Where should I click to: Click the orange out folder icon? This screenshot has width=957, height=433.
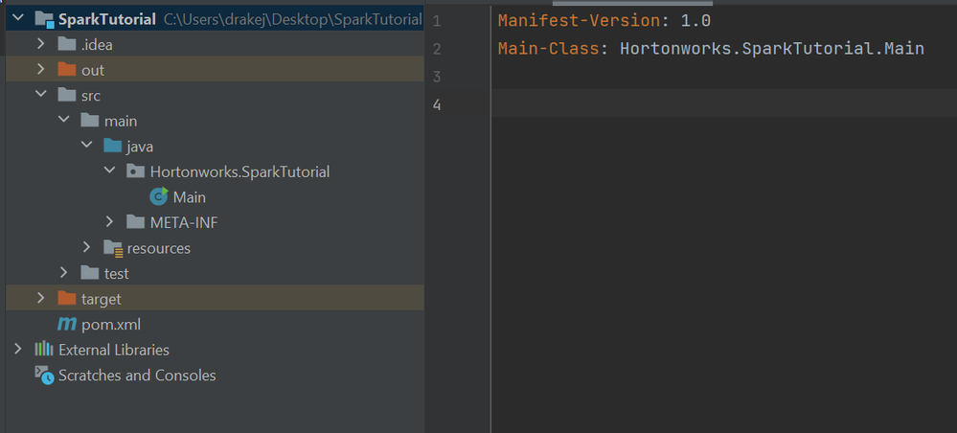[x=66, y=70]
